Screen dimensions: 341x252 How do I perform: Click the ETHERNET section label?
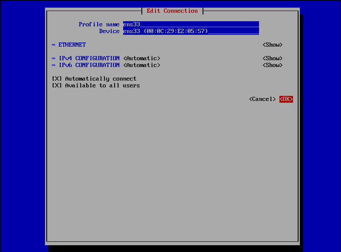72,45
